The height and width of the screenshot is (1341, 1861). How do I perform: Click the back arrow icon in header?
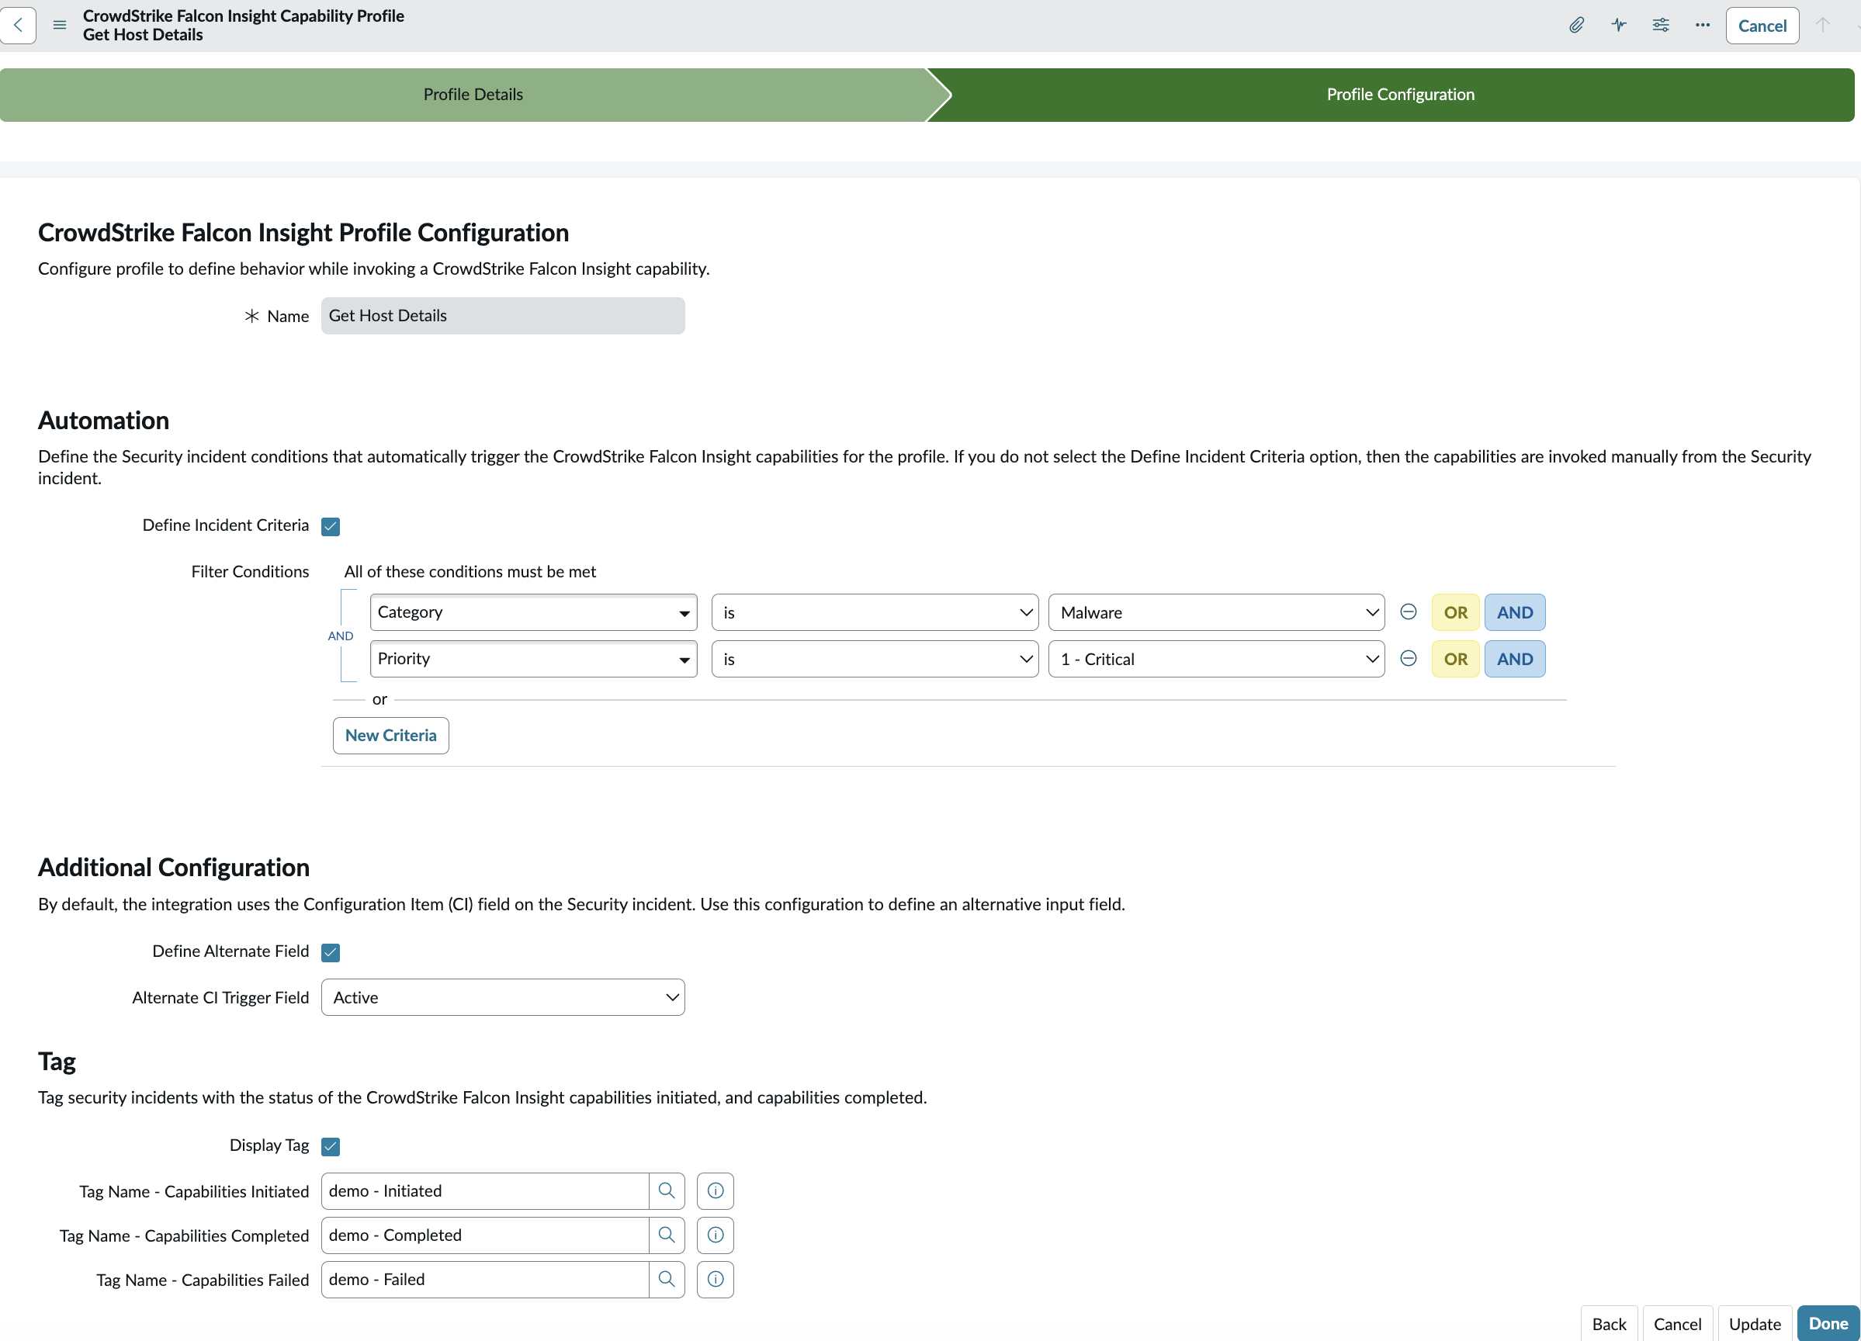tap(18, 26)
